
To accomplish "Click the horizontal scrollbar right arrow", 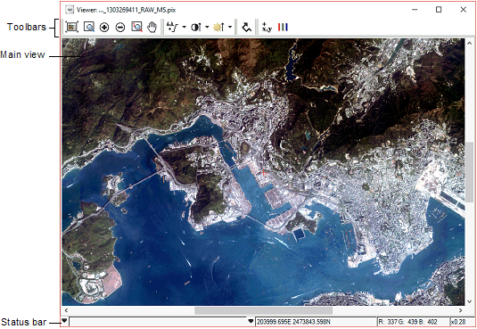I will [460, 310].
